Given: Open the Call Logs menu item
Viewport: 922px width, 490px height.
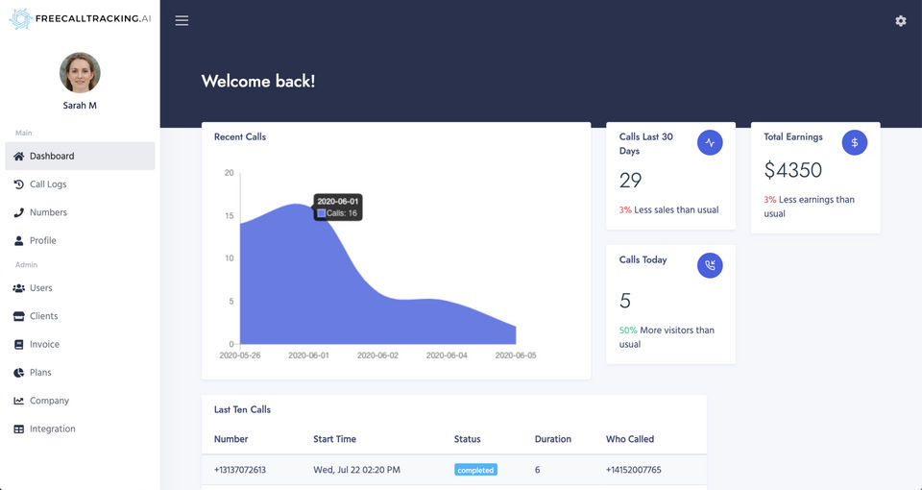Looking at the screenshot, I should (80, 184).
